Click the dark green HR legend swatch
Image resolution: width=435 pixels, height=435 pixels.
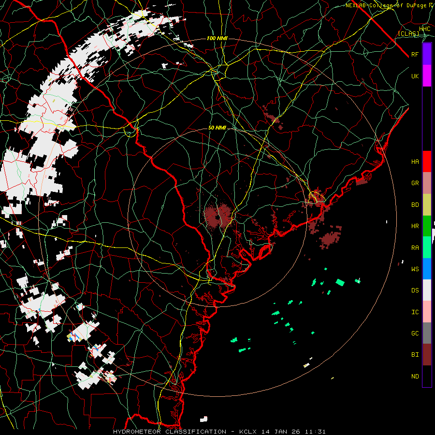coord(427,226)
